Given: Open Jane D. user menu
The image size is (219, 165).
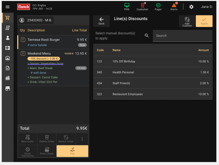Looking at the screenshot, I should 207,7.
